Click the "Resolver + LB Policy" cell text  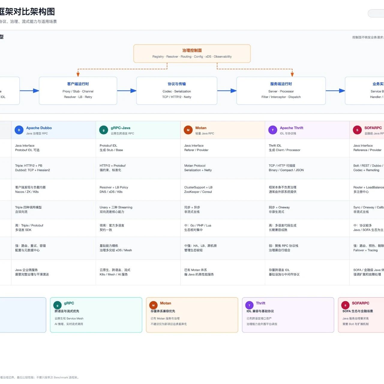click(114, 187)
